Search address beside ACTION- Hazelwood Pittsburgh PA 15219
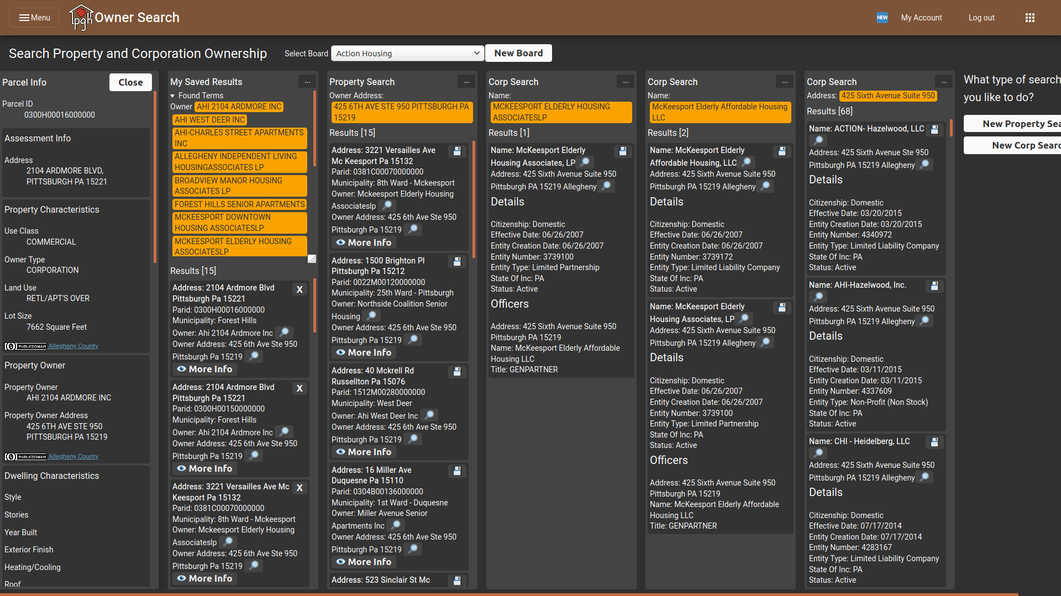This screenshot has width=1061, height=596. (925, 164)
